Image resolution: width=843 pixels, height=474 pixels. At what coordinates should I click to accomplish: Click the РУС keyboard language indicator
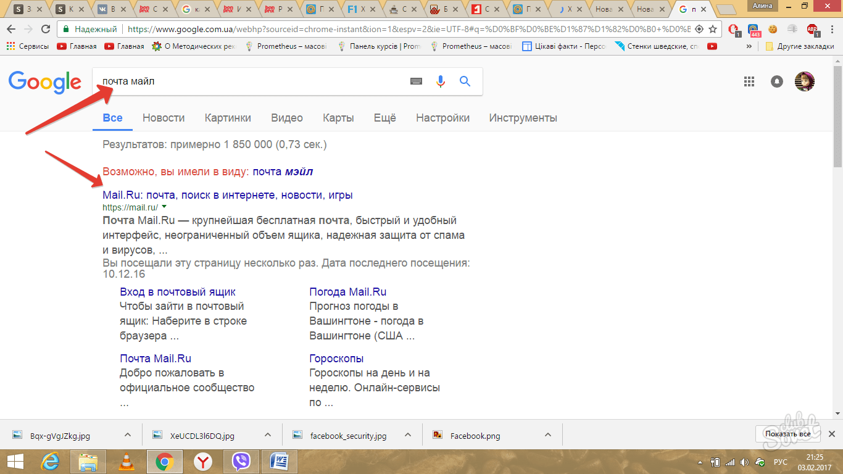pos(781,462)
